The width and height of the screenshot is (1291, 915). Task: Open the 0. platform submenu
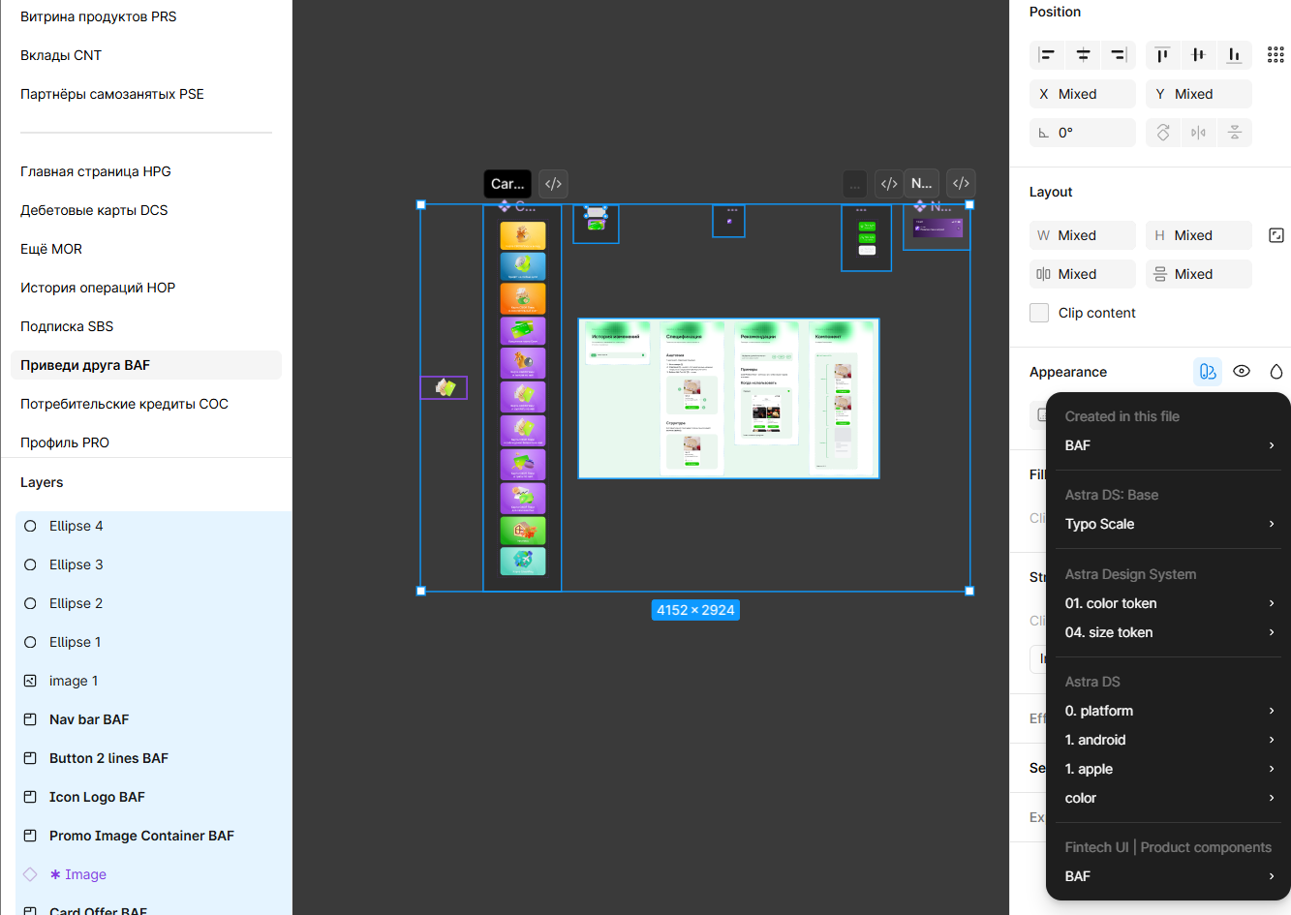1169,711
